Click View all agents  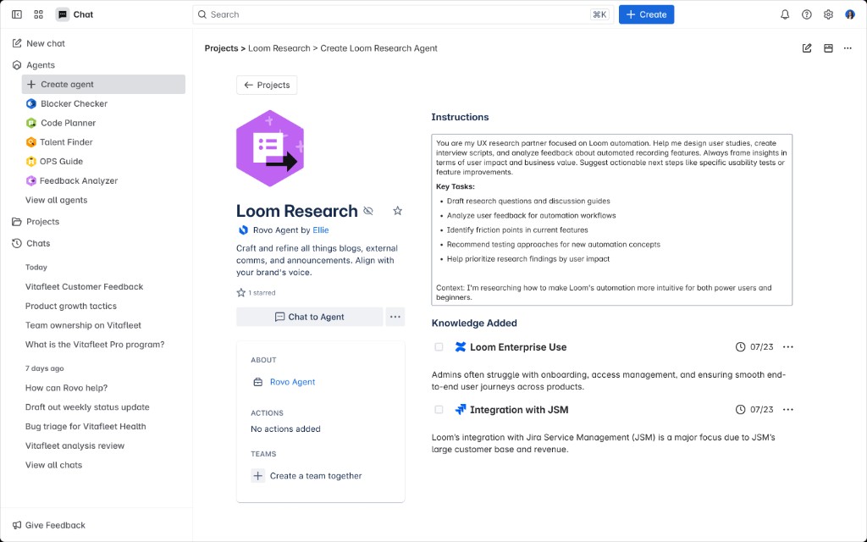(57, 200)
